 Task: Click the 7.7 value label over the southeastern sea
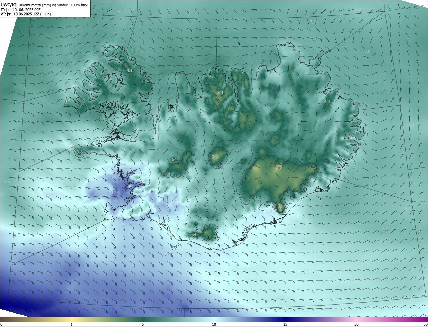tap(385, 229)
